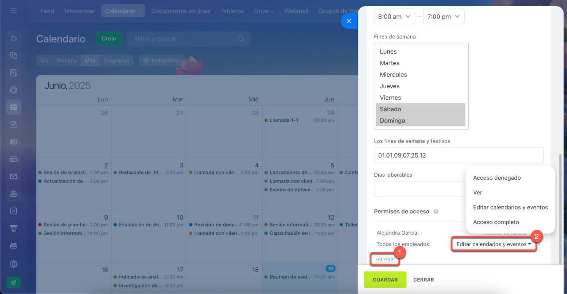Deselect Sábado in Fines de semana list
Image resolution: width=567 pixels, height=294 pixels.
click(421, 109)
